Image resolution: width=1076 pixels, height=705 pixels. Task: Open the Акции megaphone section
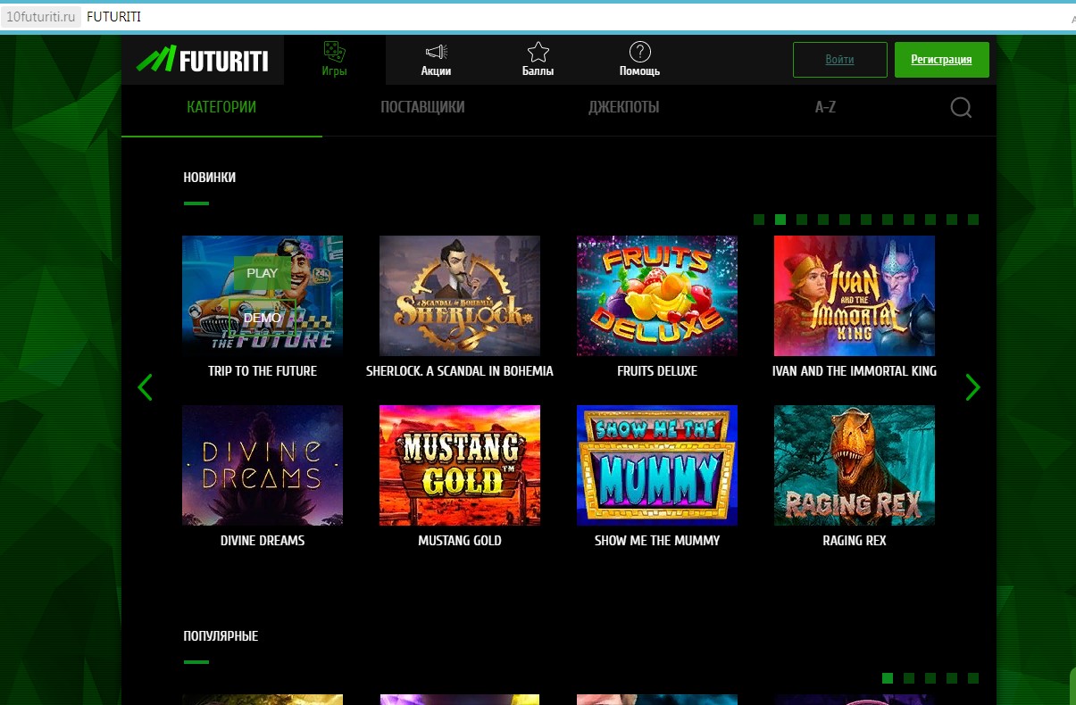(x=436, y=60)
